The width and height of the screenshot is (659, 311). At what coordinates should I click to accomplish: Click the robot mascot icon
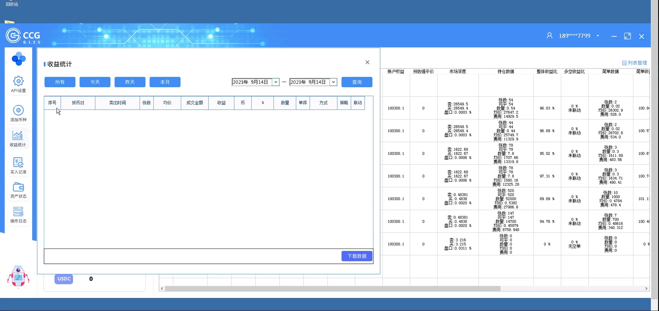pos(18,276)
